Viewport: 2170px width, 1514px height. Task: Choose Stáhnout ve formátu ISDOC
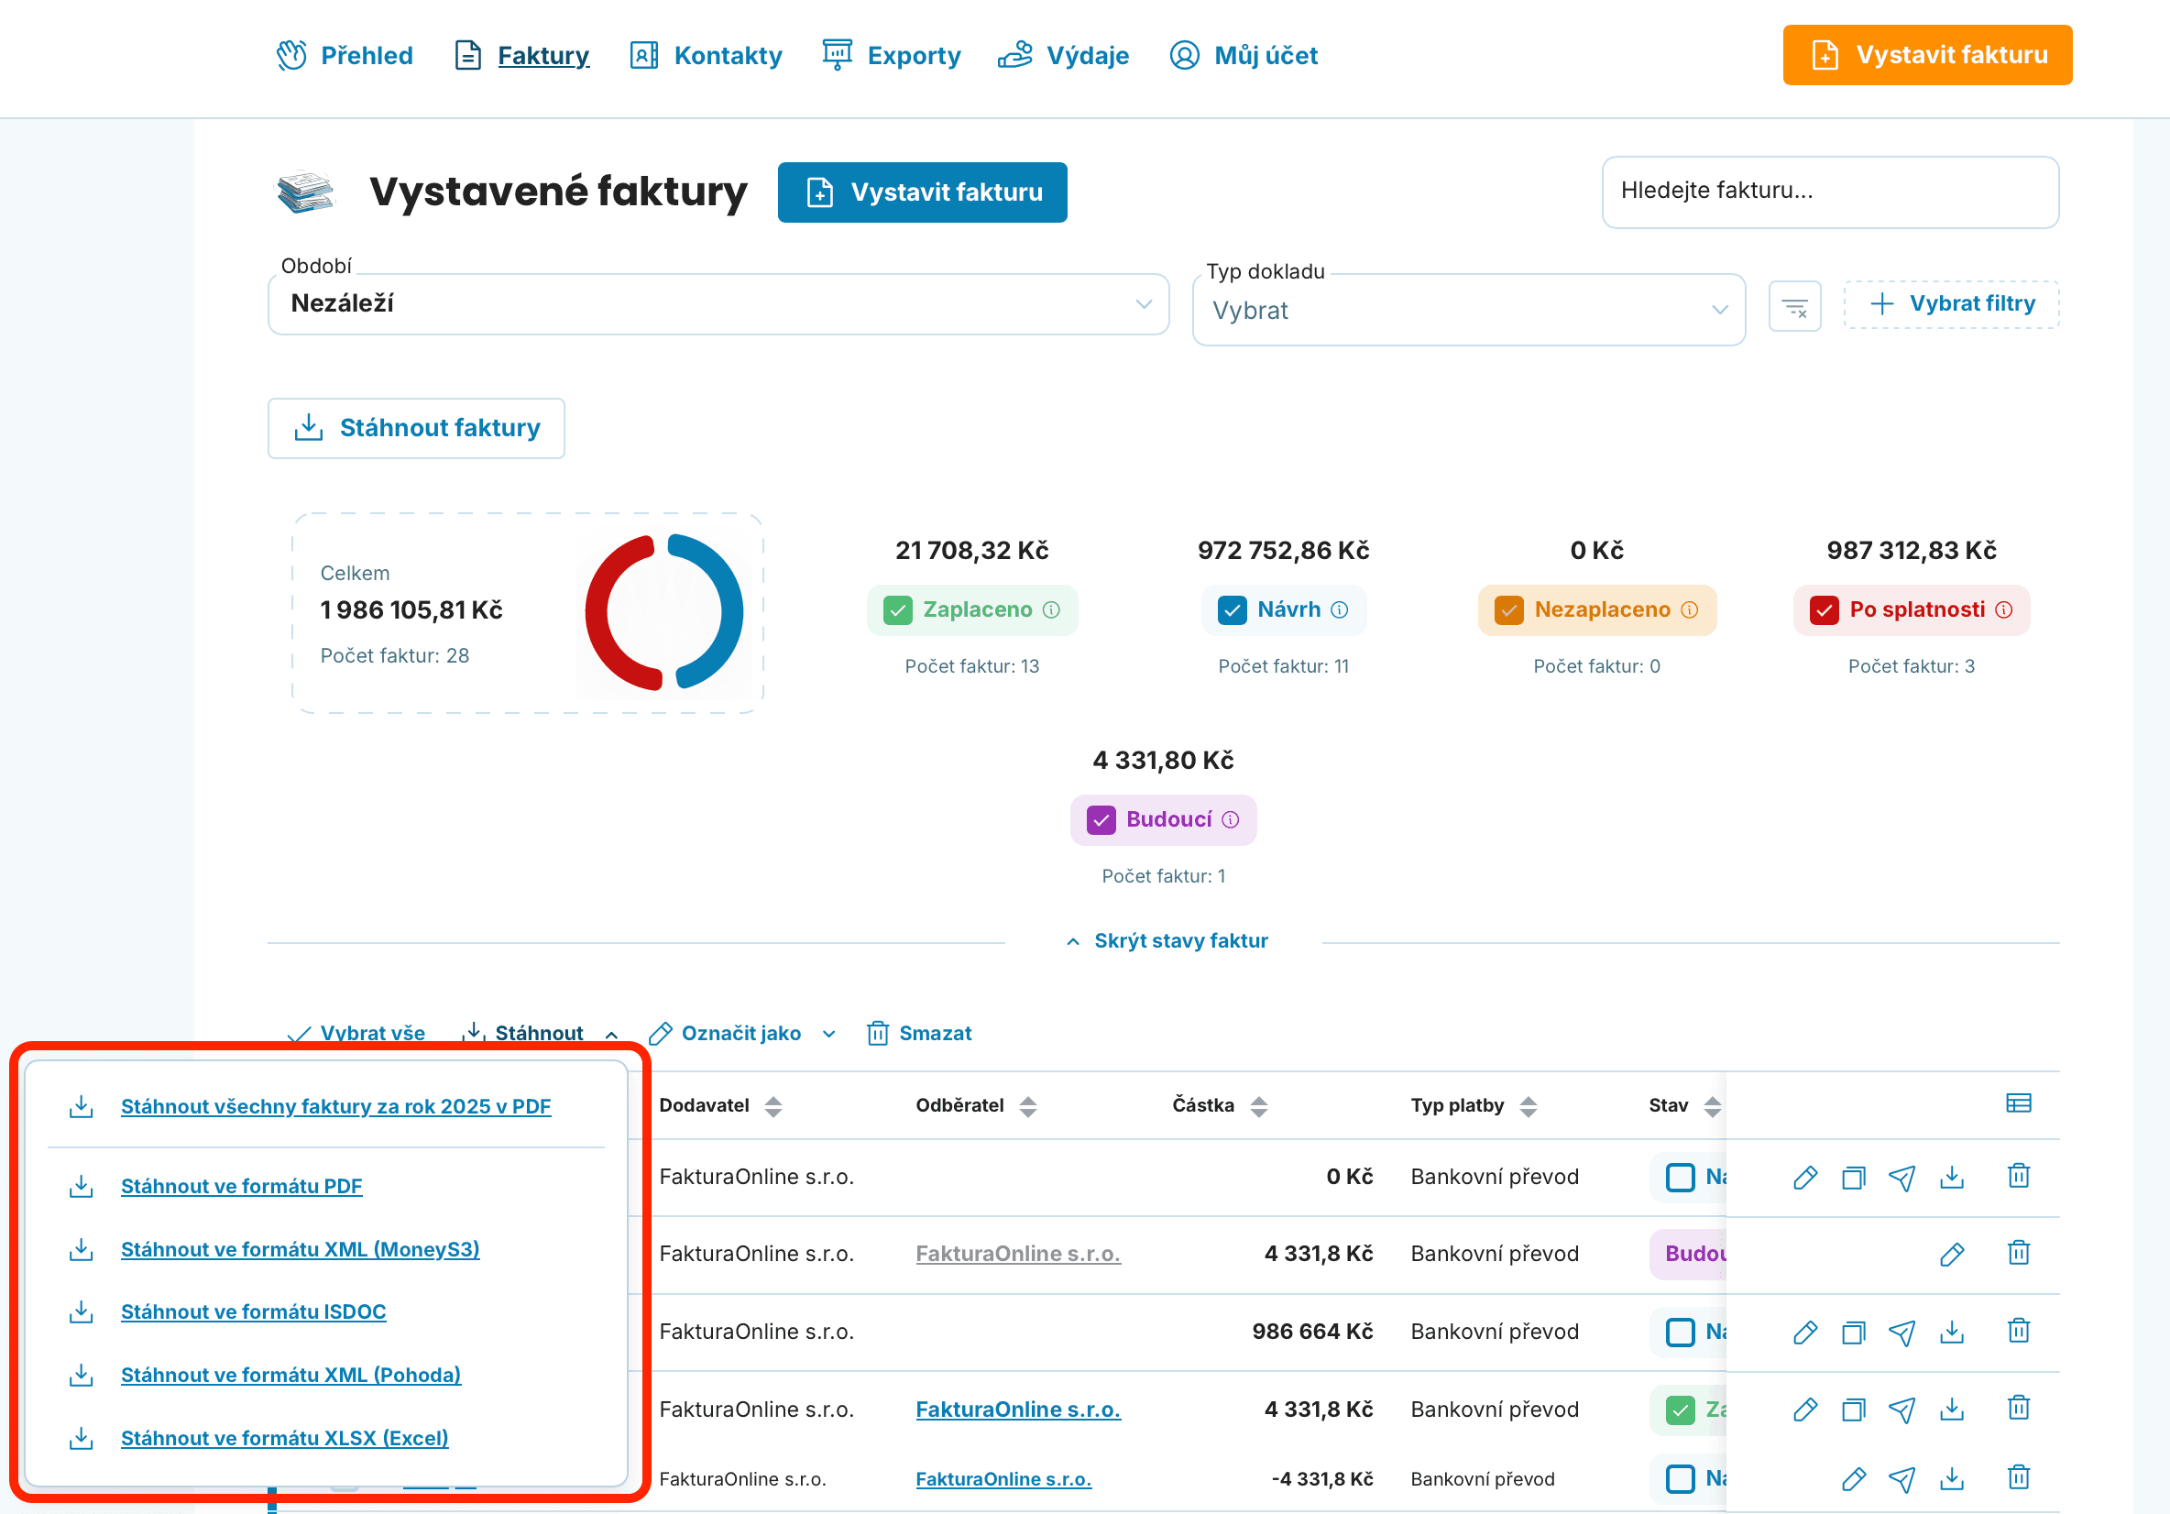click(253, 1311)
